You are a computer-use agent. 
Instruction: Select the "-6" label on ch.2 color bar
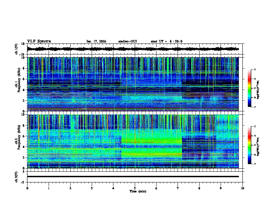coord(254,154)
